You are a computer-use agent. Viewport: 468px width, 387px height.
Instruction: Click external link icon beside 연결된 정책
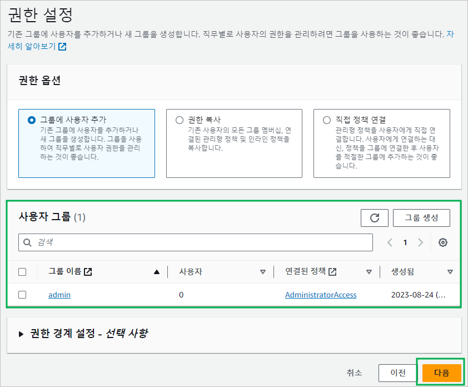(332, 272)
